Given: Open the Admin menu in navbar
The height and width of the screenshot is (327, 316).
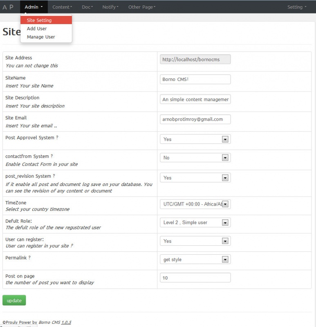Looking at the screenshot, I should coord(34,7).
